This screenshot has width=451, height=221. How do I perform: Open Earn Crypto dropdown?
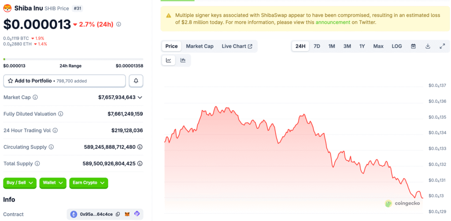point(89,183)
